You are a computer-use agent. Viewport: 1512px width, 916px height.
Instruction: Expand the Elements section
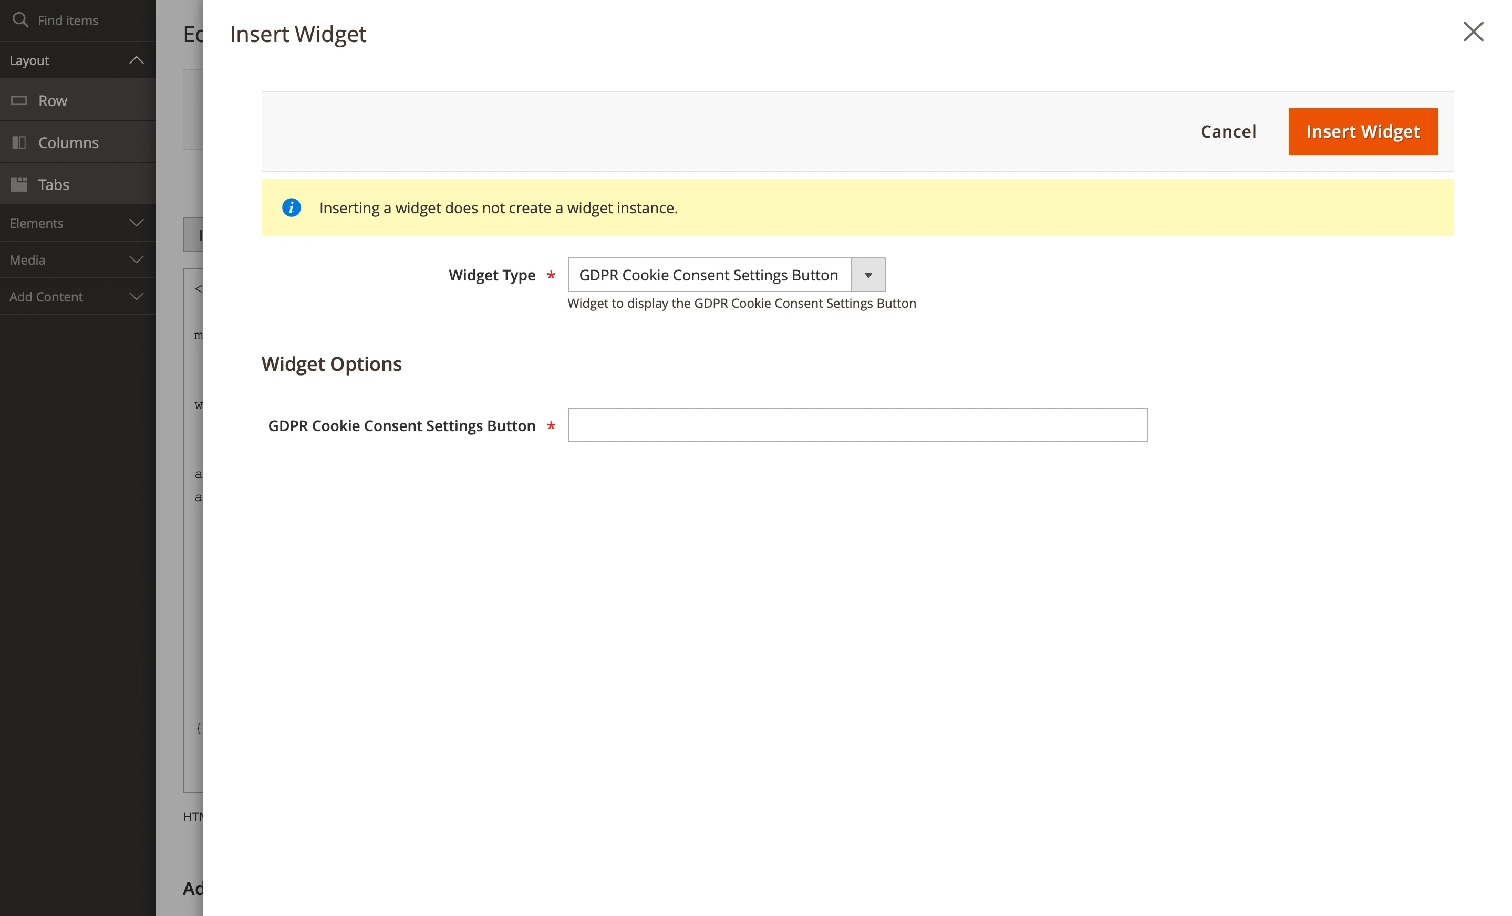(x=137, y=223)
